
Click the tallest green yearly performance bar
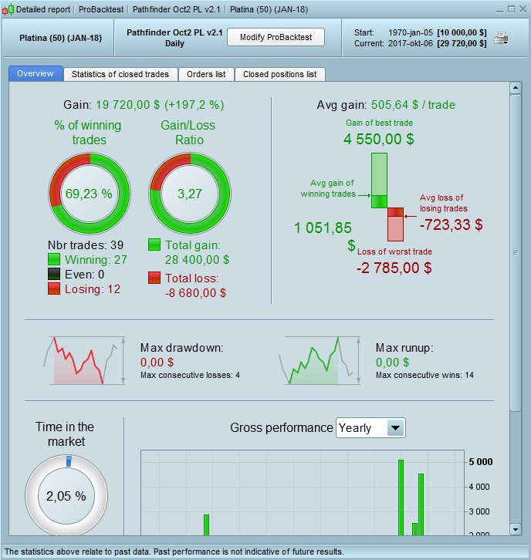coord(401,498)
